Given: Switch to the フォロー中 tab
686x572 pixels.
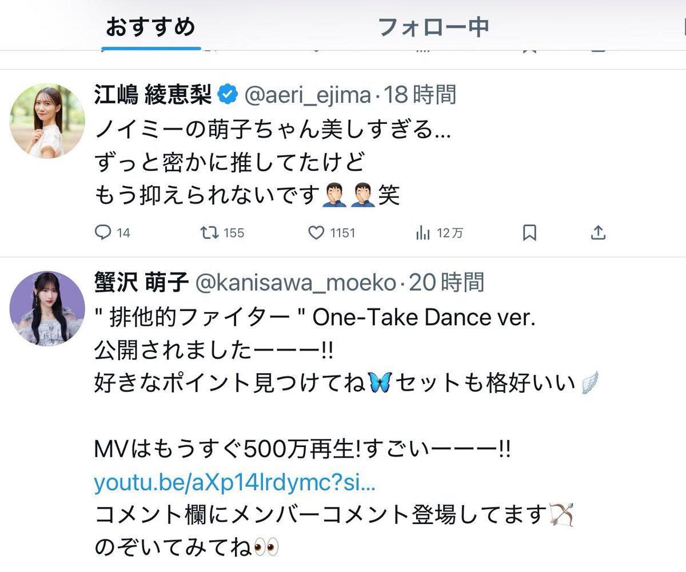Looking at the screenshot, I should (434, 27).
